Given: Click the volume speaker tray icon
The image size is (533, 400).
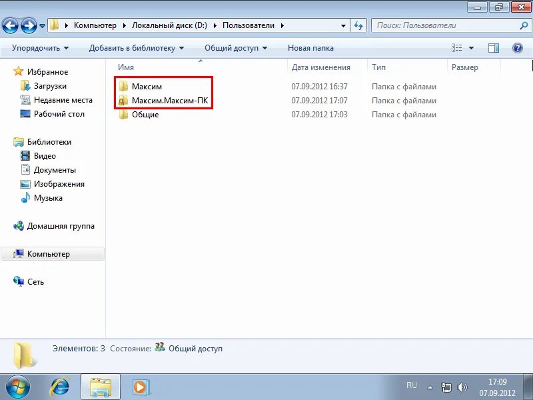Looking at the screenshot, I should click(462, 387).
